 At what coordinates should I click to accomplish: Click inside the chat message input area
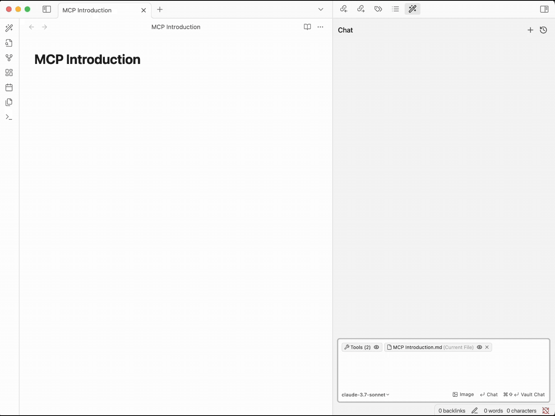443,371
